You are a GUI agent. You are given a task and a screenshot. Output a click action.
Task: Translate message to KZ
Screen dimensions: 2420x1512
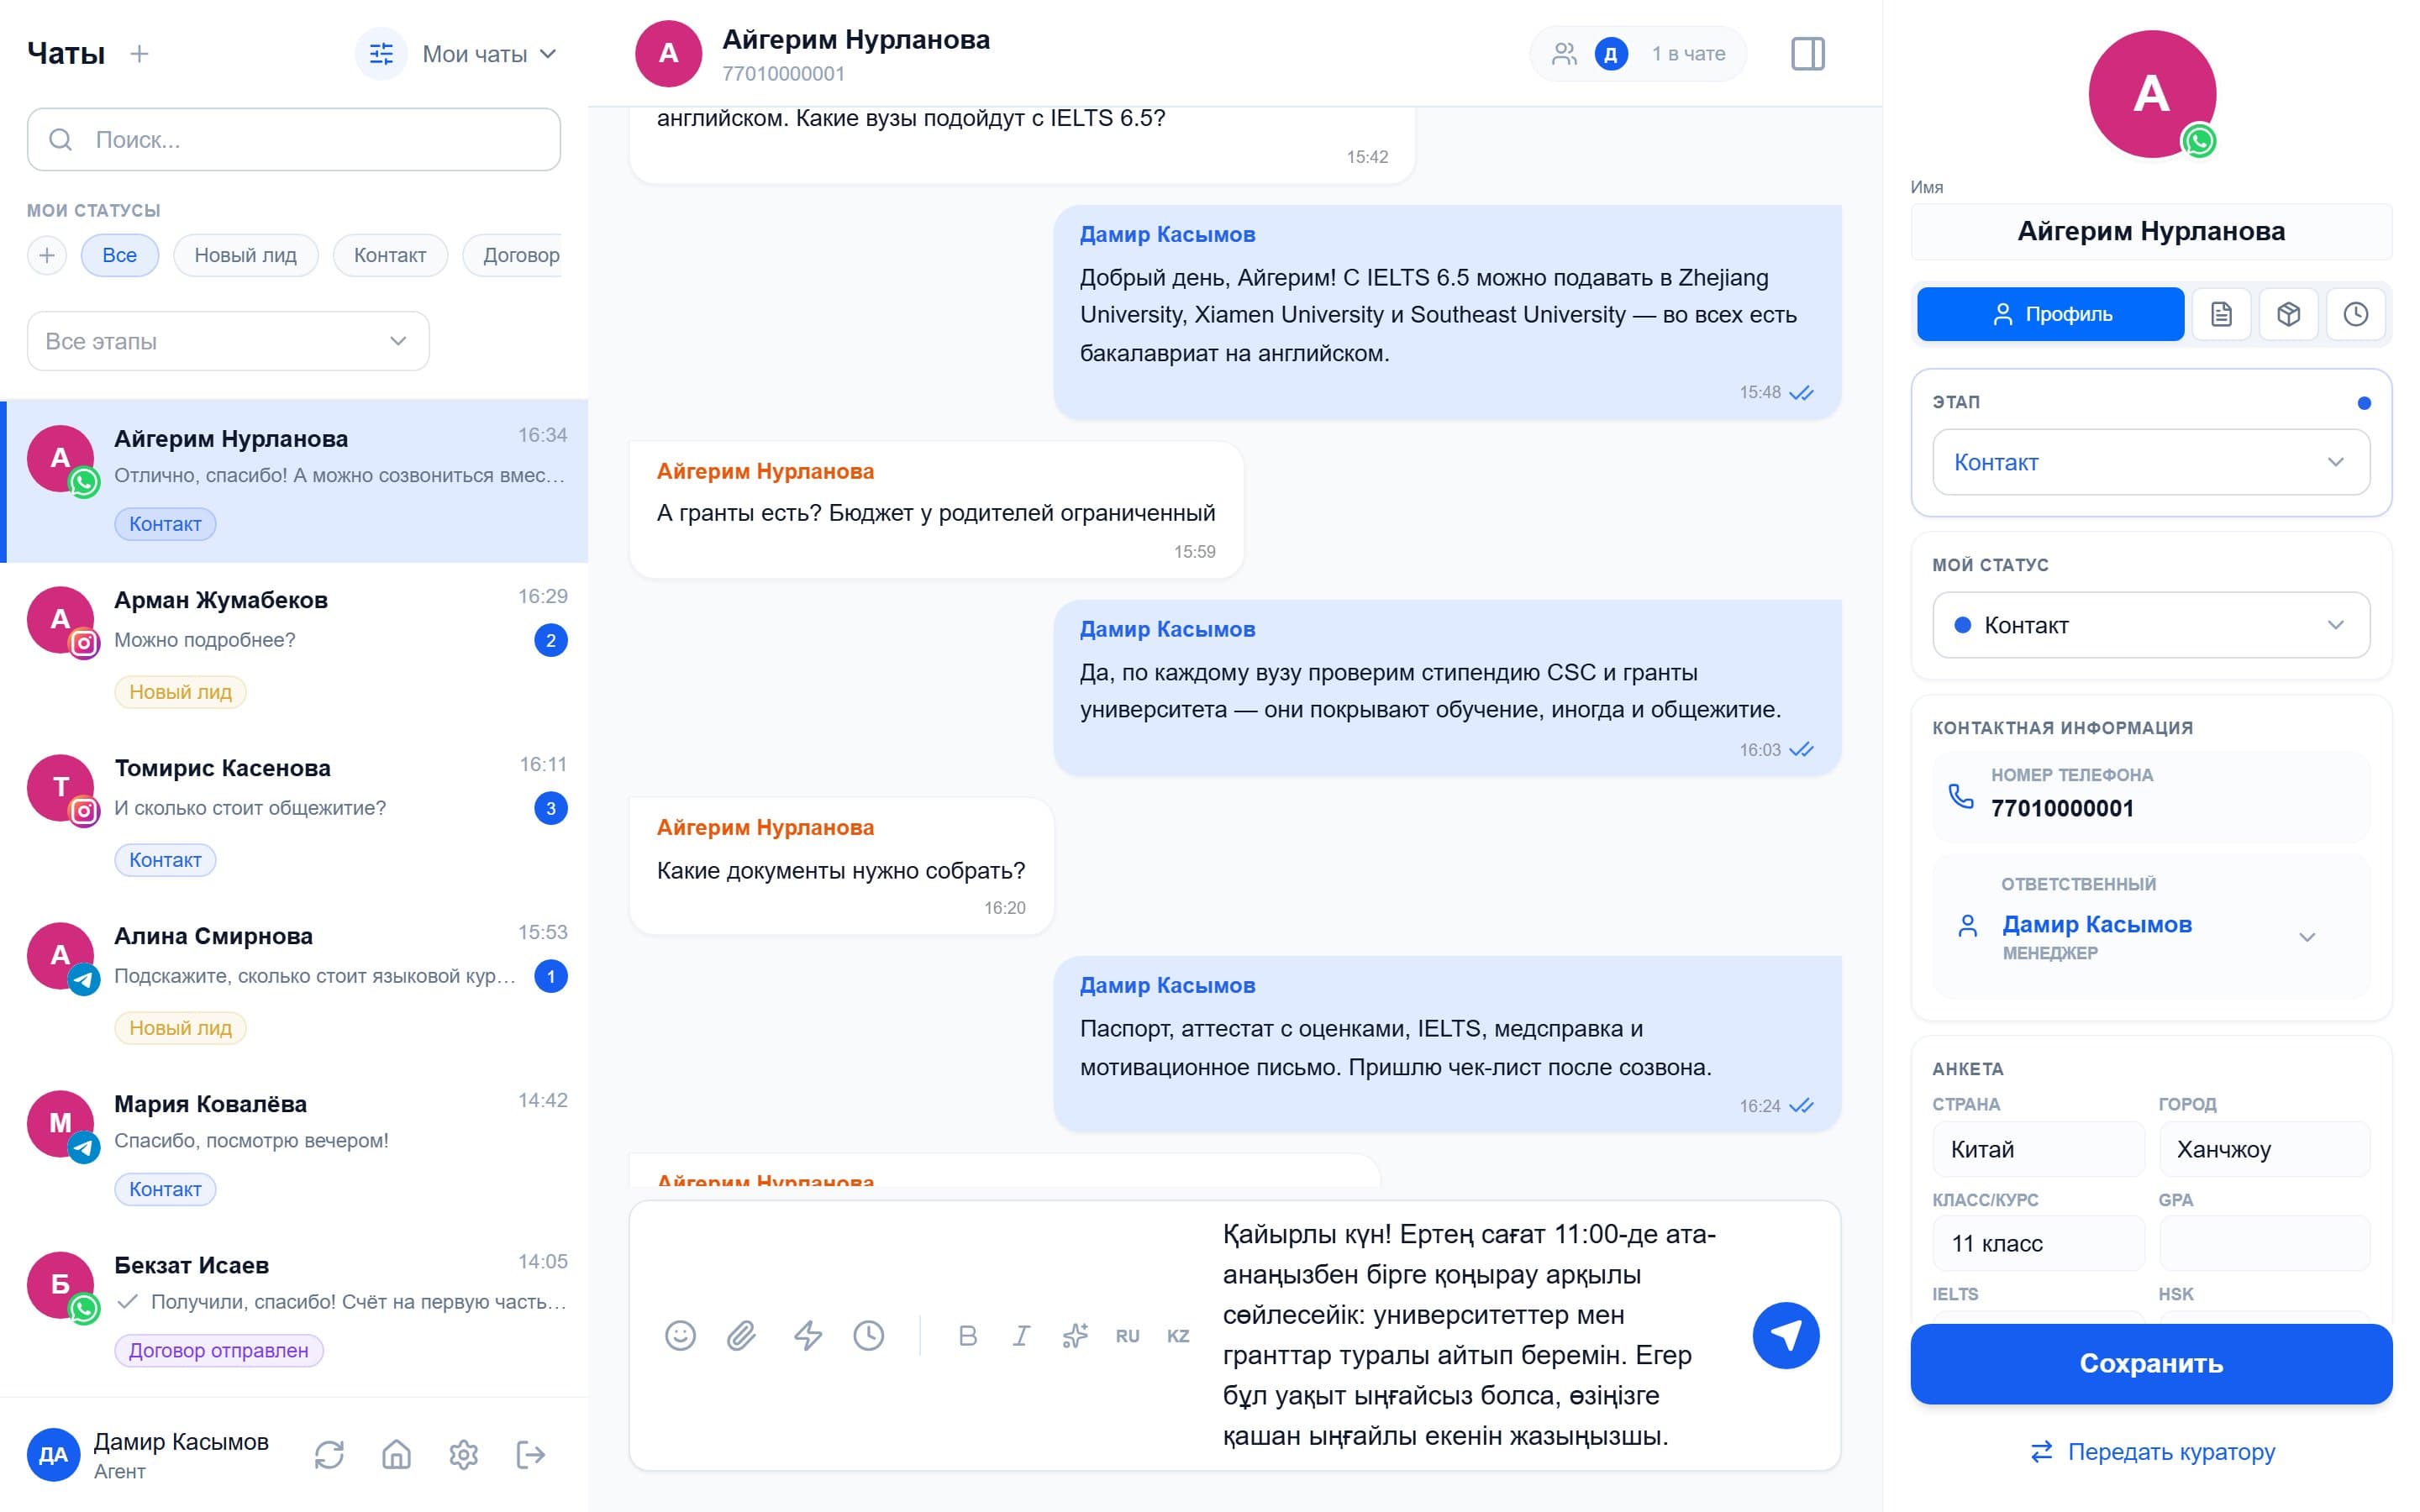tap(1178, 1336)
